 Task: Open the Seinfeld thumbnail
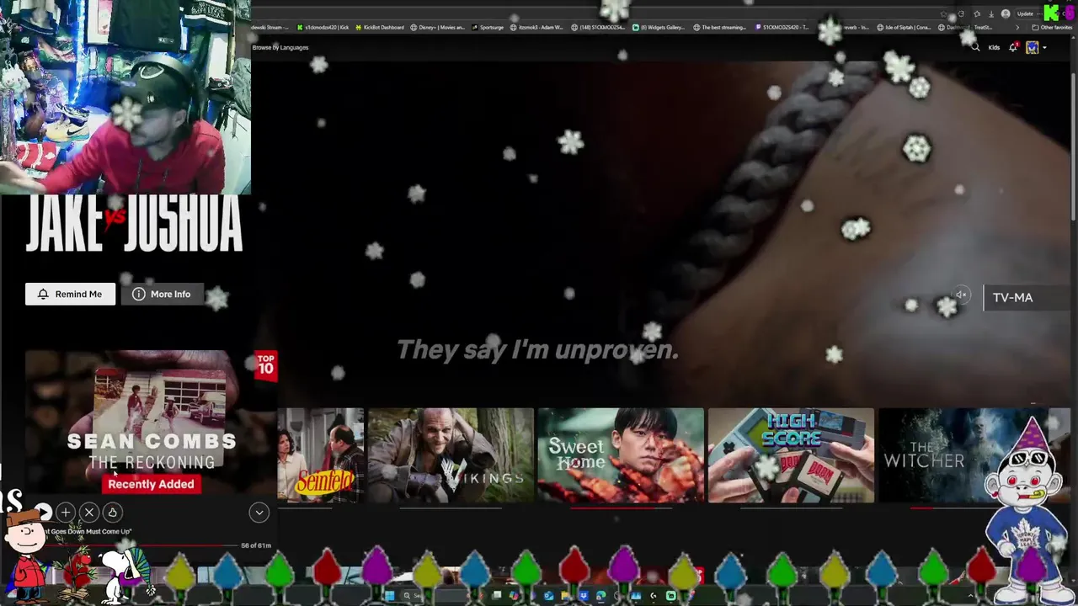coord(321,455)
